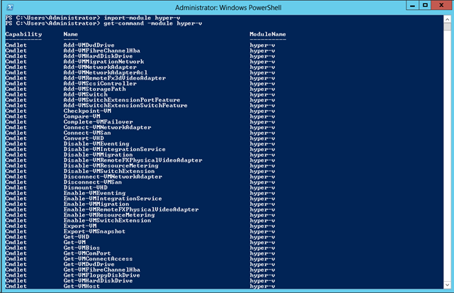This screenshot has width=454, height=293.
Task: Select the Add-VMScsiController entry
Action: (x=100, y=84)
